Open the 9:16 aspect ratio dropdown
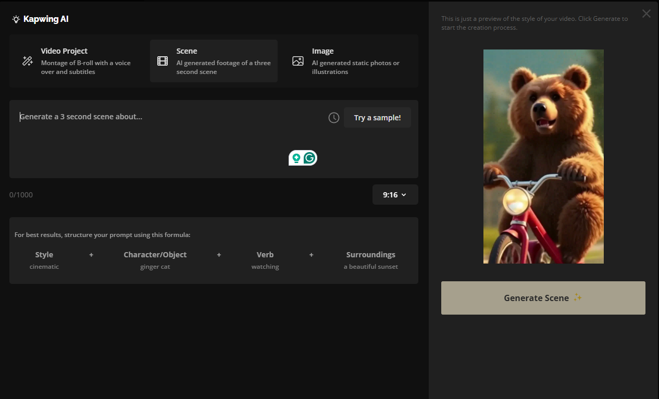659x399 pixels. click(x=395, y=195)
